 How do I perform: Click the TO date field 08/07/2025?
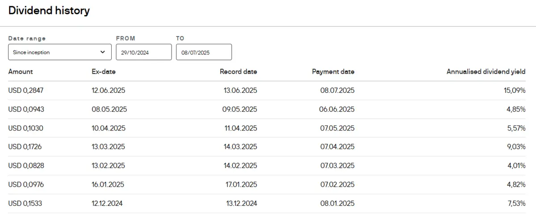[204, 52]
